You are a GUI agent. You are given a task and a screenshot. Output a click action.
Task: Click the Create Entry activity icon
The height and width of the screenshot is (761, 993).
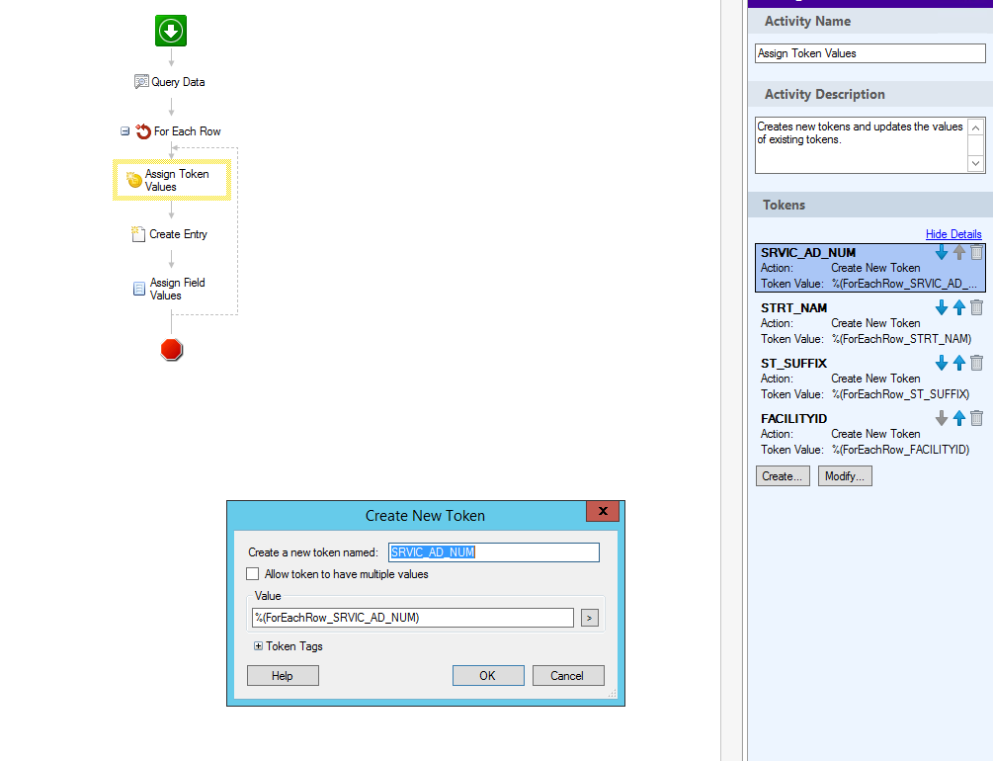point(138,234)
